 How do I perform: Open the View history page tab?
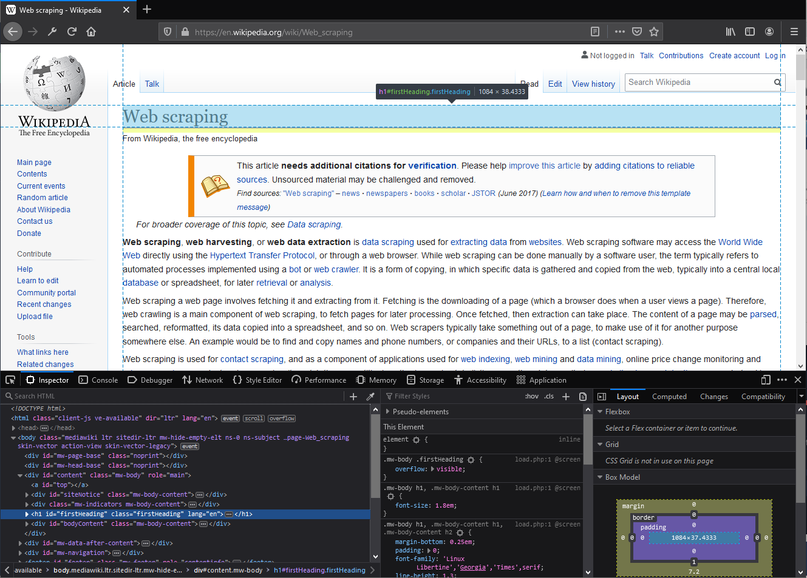593,84
